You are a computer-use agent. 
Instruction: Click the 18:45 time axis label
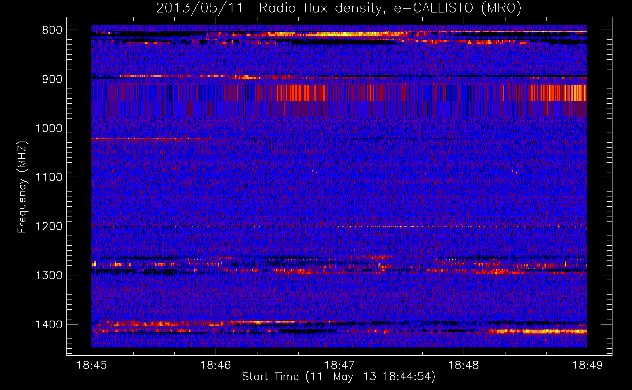click(92, 365)
